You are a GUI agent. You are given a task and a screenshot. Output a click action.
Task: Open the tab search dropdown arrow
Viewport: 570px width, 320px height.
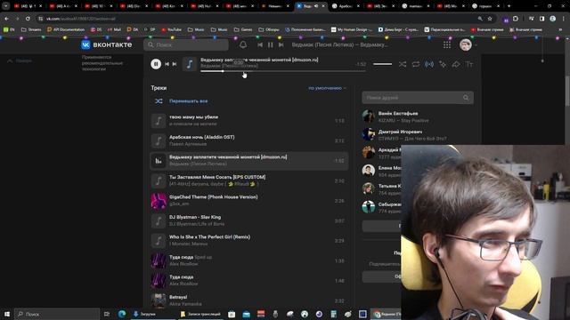tap(5, 6)
